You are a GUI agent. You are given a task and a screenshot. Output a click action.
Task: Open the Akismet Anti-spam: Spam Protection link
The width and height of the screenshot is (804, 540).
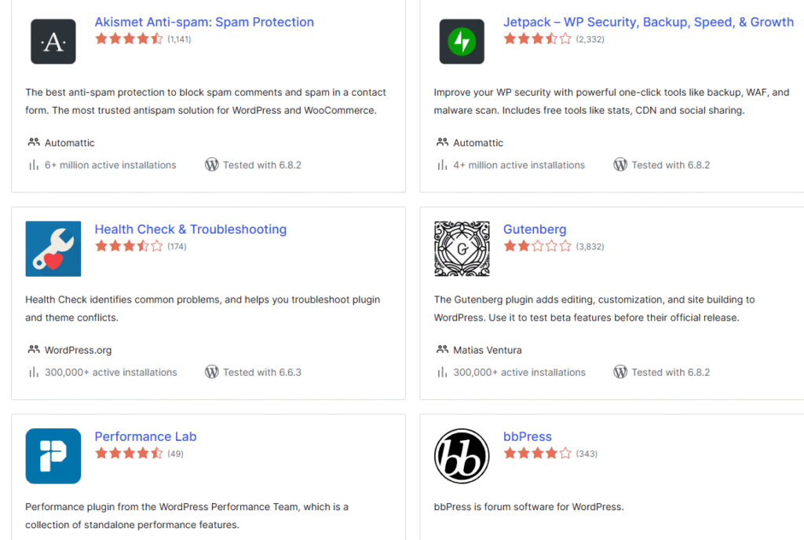(203, 21)
